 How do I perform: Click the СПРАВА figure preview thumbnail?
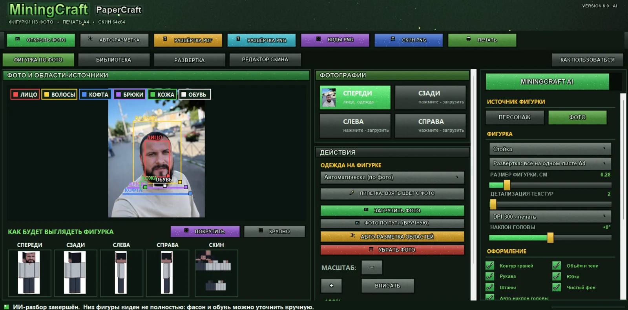(x=168, y=273)
